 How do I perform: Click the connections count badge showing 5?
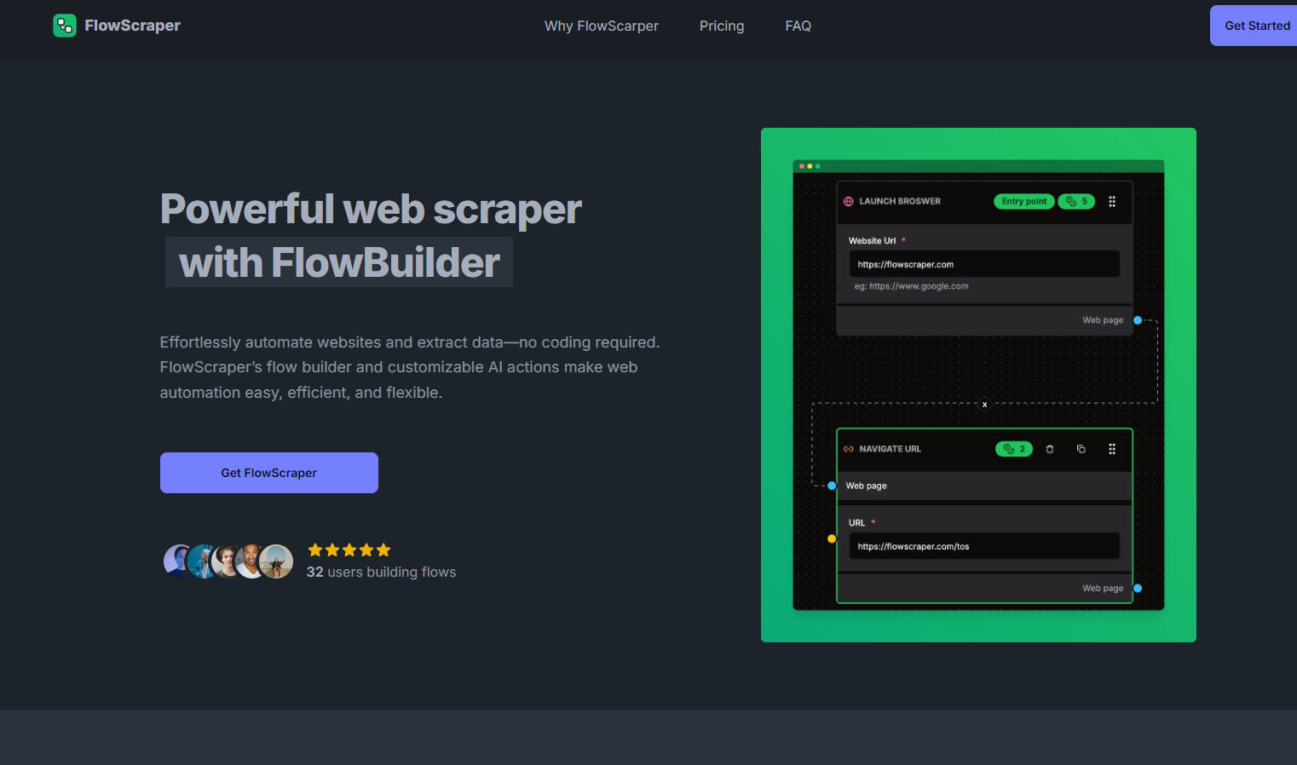1075,201
